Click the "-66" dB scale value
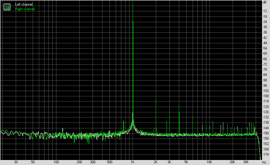Image resolution: width=270 pixels, height=165 pixels. click(265, 59)
